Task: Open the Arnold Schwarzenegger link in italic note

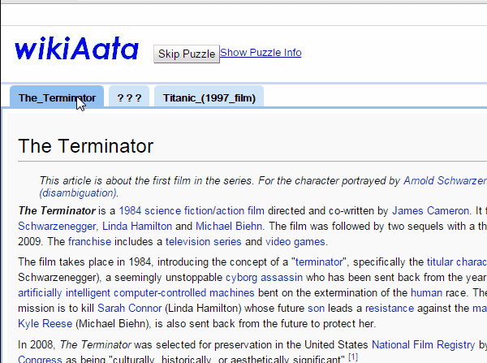Action: 445,180
